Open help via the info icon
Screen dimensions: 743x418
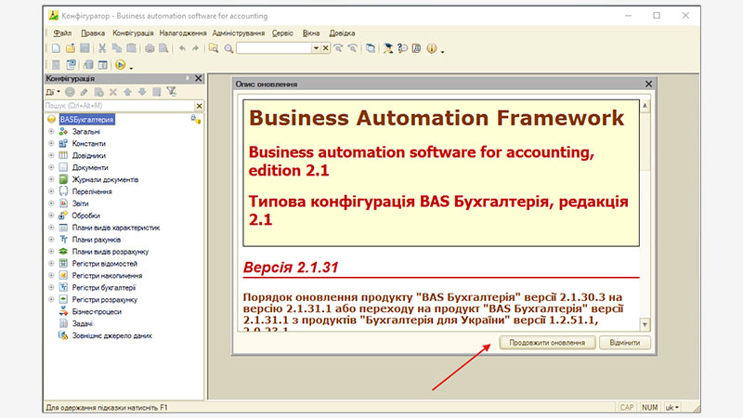click(x=432, y=47)
